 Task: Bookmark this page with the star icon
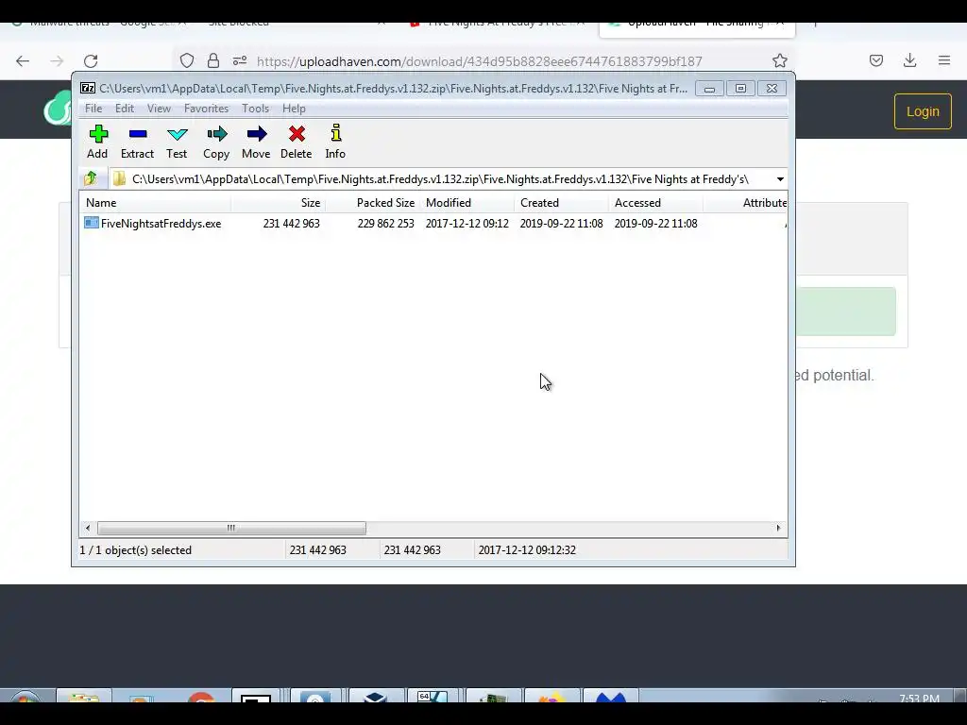[779, 60]
